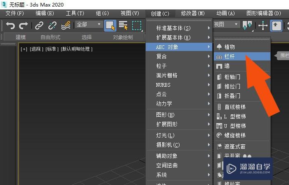The width and height of the screenshot is (289, 185).
Task: Open Select by Name list icon
Action: pyautogui.click(x=123, y=25)
